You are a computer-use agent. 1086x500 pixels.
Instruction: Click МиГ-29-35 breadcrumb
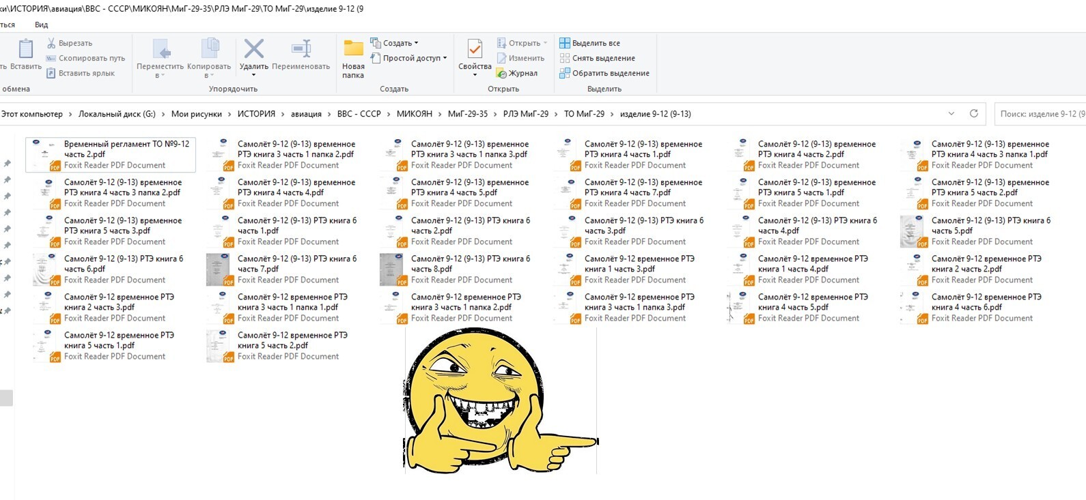tap(468, 114)
